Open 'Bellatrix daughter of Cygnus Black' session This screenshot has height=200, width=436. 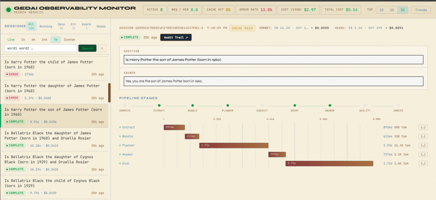point(54,164)
